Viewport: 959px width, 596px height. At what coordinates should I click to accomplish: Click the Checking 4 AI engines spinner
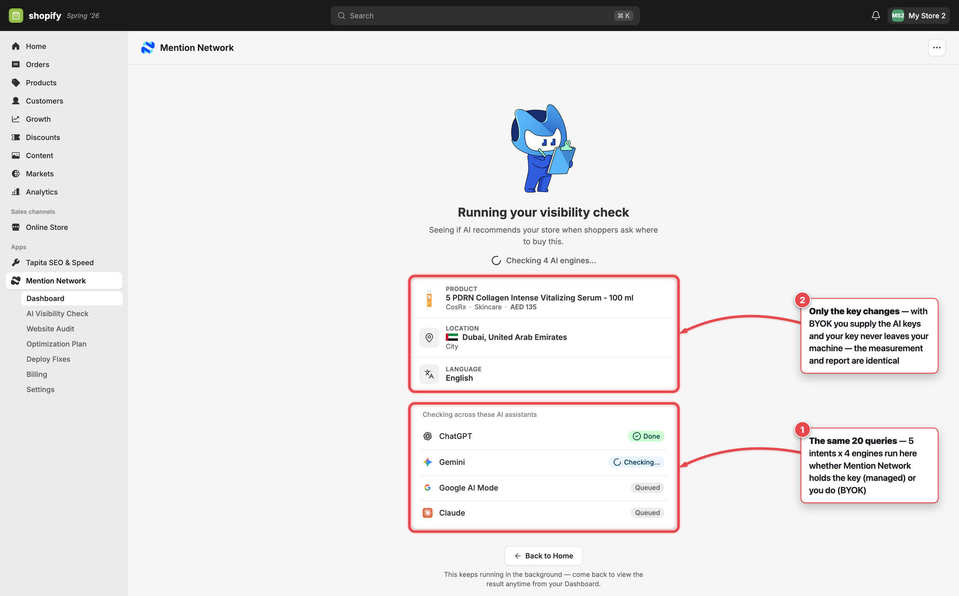(496, 261)
